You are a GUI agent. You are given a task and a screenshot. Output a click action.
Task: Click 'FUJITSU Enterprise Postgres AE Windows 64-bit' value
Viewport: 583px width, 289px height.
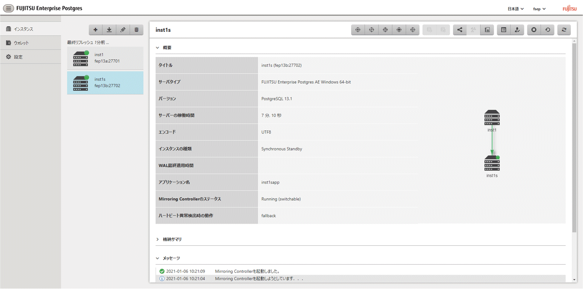(306, 82)
